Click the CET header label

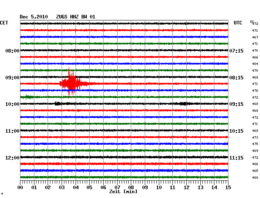4,23
